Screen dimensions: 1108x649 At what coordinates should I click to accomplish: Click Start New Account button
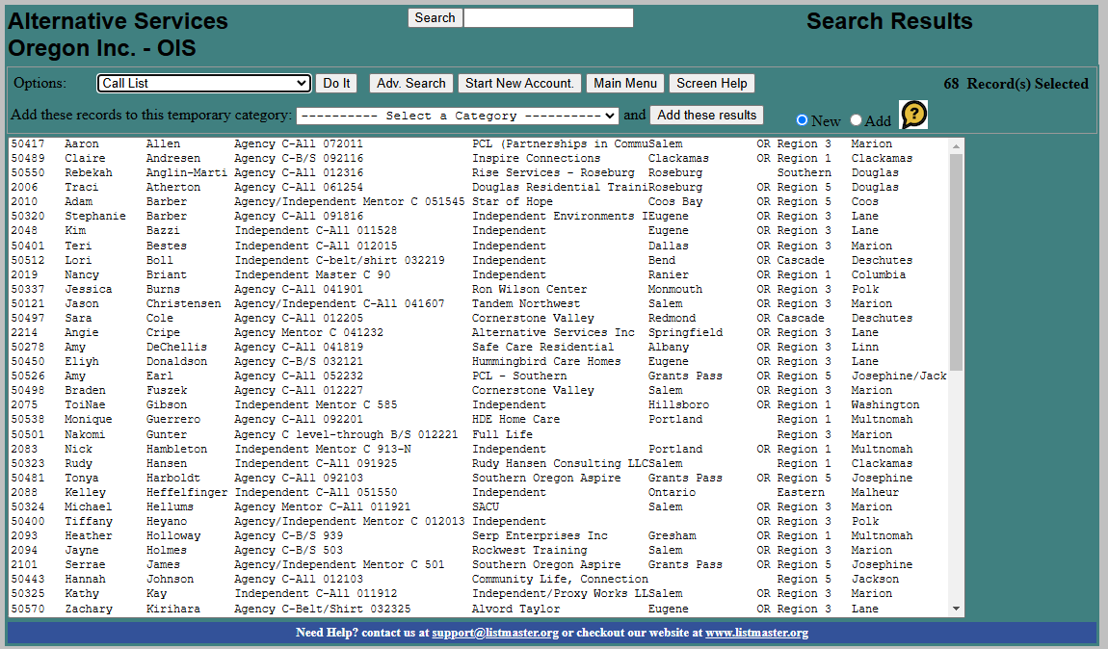click(519, 84)
